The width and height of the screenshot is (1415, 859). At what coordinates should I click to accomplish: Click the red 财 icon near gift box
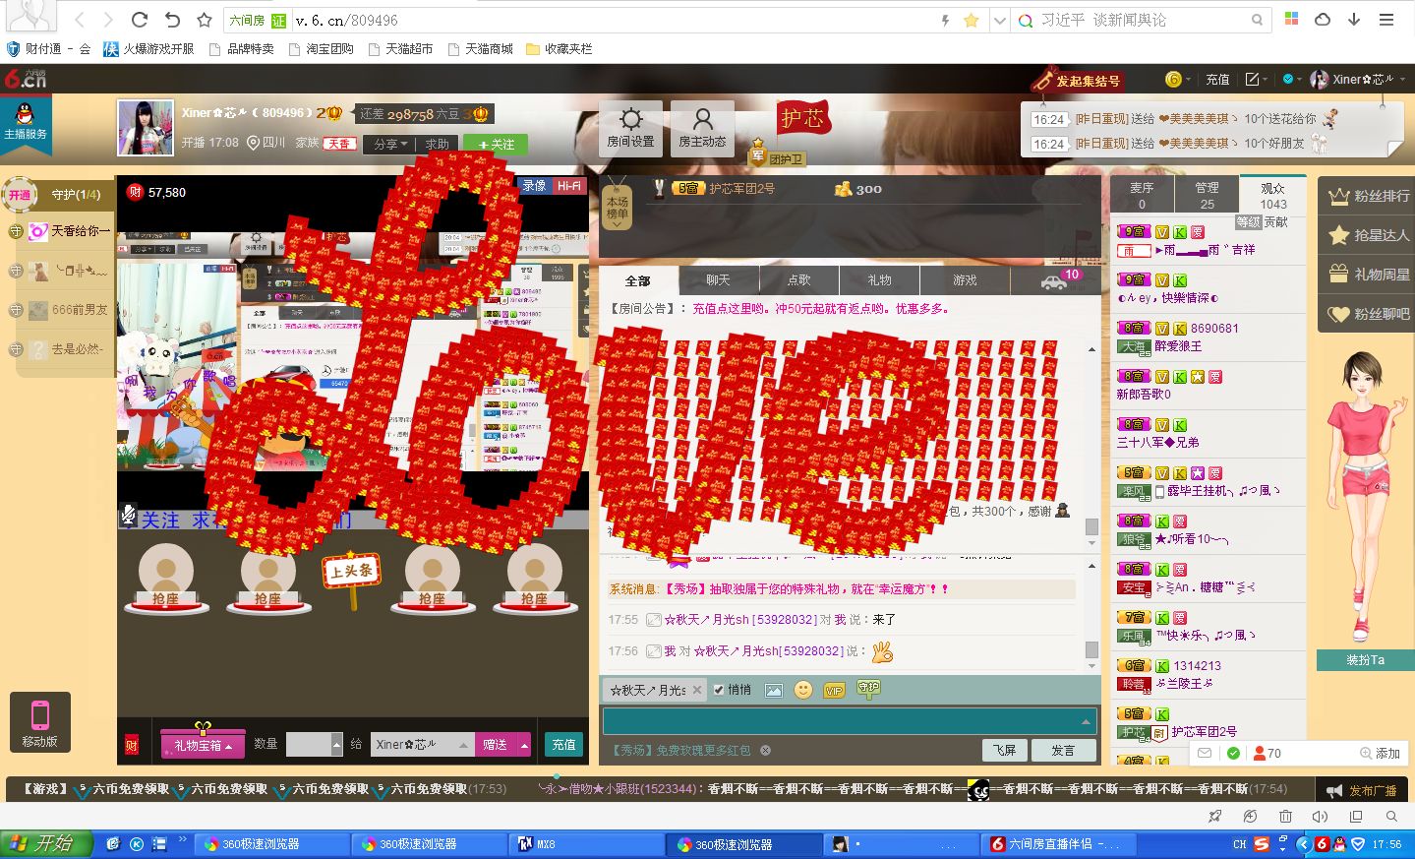[132, 745]
